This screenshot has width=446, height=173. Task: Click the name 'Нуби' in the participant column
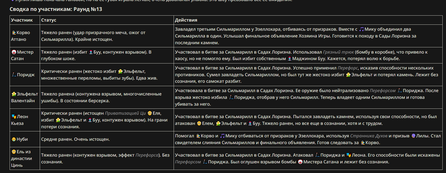[x=22, y=139]
